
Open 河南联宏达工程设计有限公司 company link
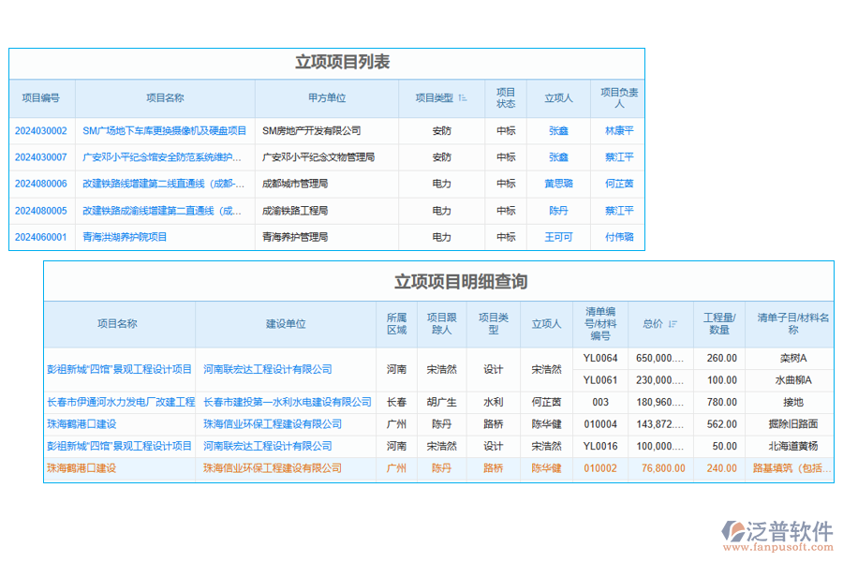point(266,369)
